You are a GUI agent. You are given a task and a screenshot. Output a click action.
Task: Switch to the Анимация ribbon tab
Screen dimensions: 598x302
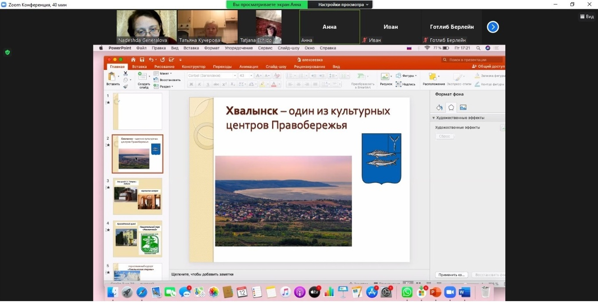coord(249,67)
